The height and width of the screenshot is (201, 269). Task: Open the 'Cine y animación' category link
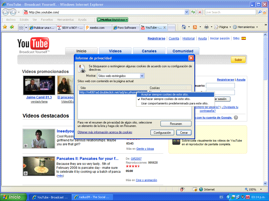[146, 180]
